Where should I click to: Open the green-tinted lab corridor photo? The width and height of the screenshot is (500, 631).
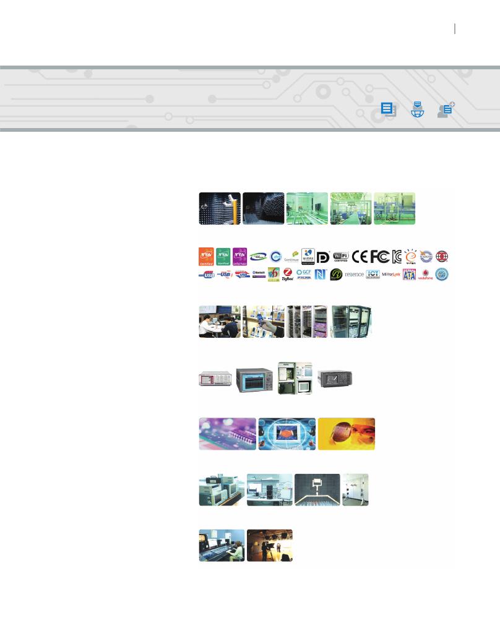tap(351, 208)
